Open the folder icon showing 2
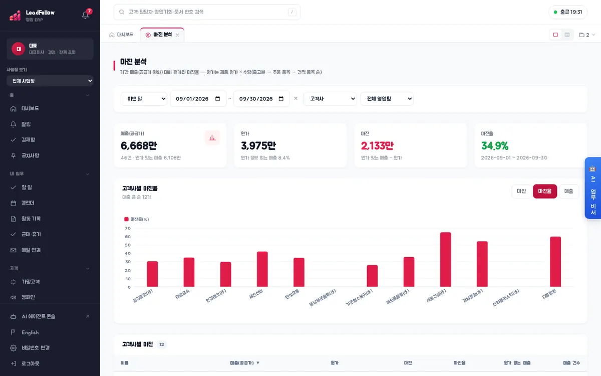 (587, 35)
